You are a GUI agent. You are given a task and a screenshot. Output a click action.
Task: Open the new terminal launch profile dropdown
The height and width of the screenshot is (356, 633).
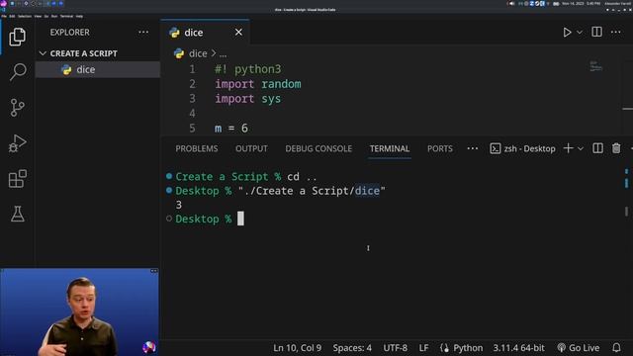pyautogui.click(x=581, y=148)
